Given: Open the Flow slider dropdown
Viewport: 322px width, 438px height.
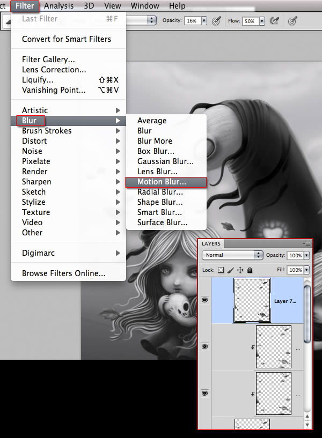Looking at the screenshot, I should pyautogui.click(x=262, y=21).
